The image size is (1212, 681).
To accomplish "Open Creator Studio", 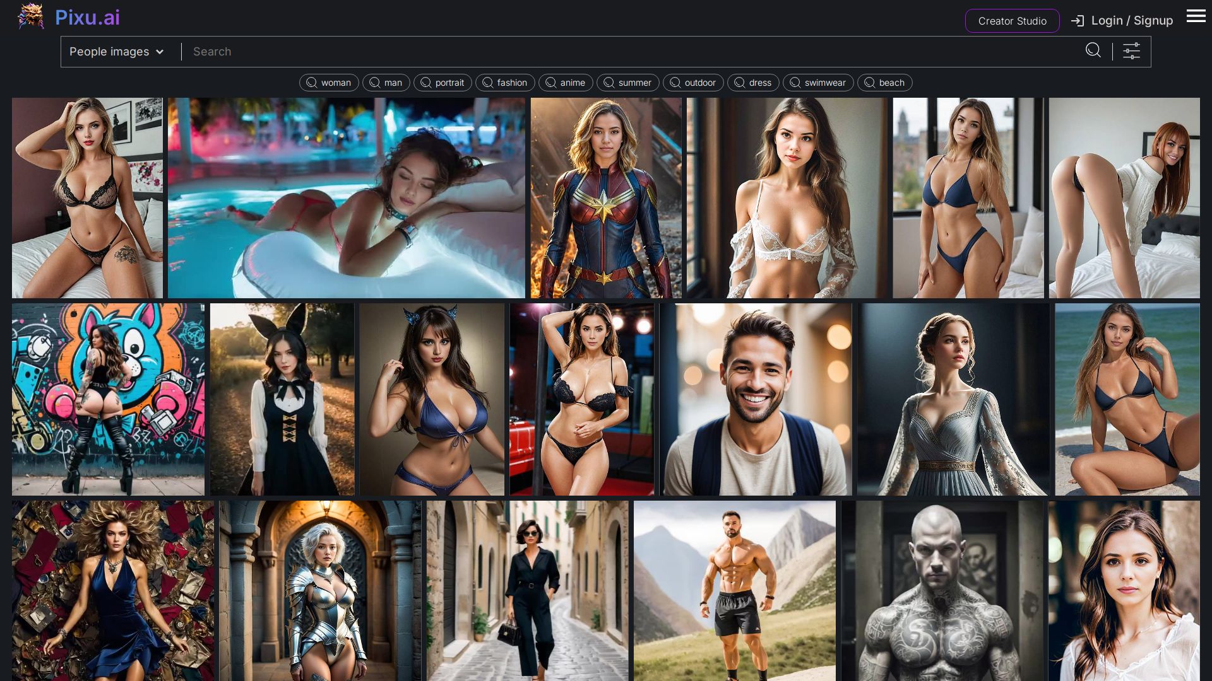I will (1012, 21).
